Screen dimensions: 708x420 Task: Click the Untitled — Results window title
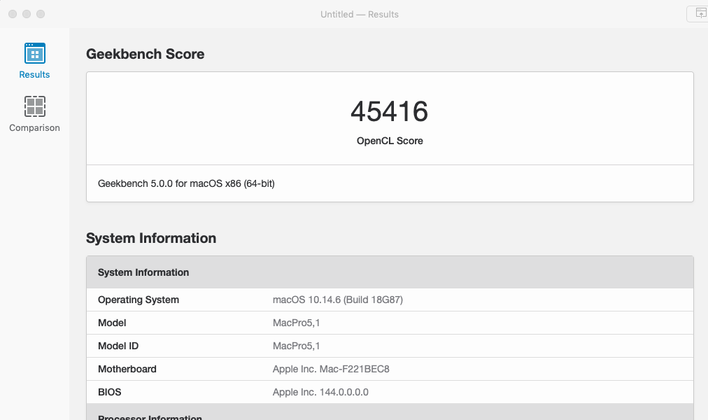click(x=360, y=15)
